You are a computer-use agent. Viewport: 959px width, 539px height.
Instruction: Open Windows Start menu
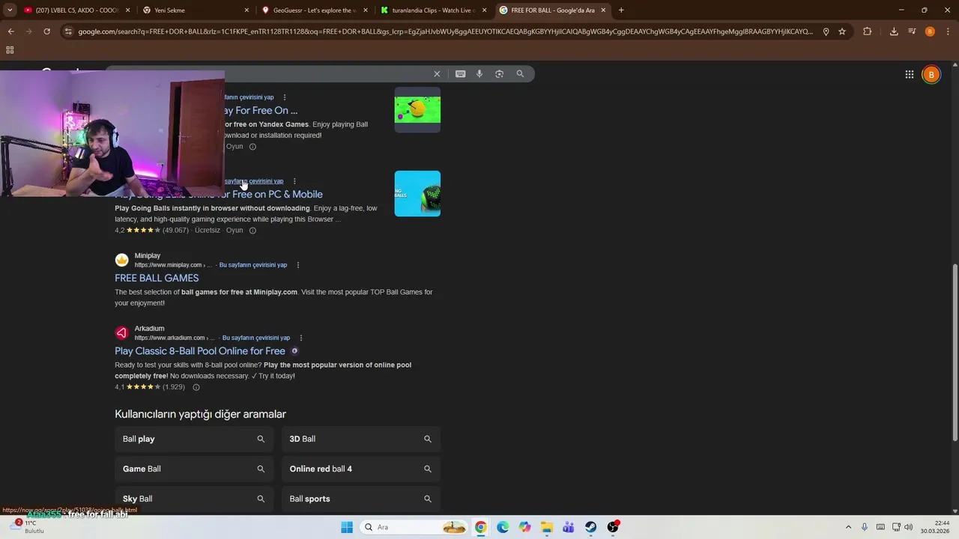tap(347, 527)
